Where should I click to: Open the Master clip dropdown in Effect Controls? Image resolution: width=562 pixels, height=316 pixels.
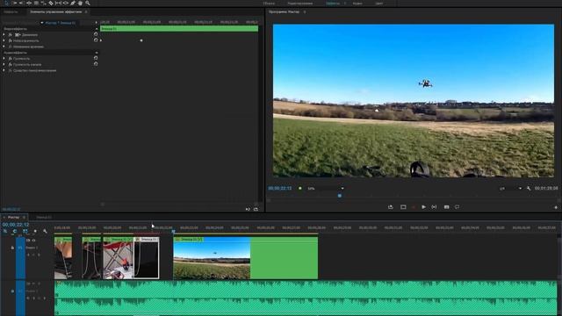42,23
